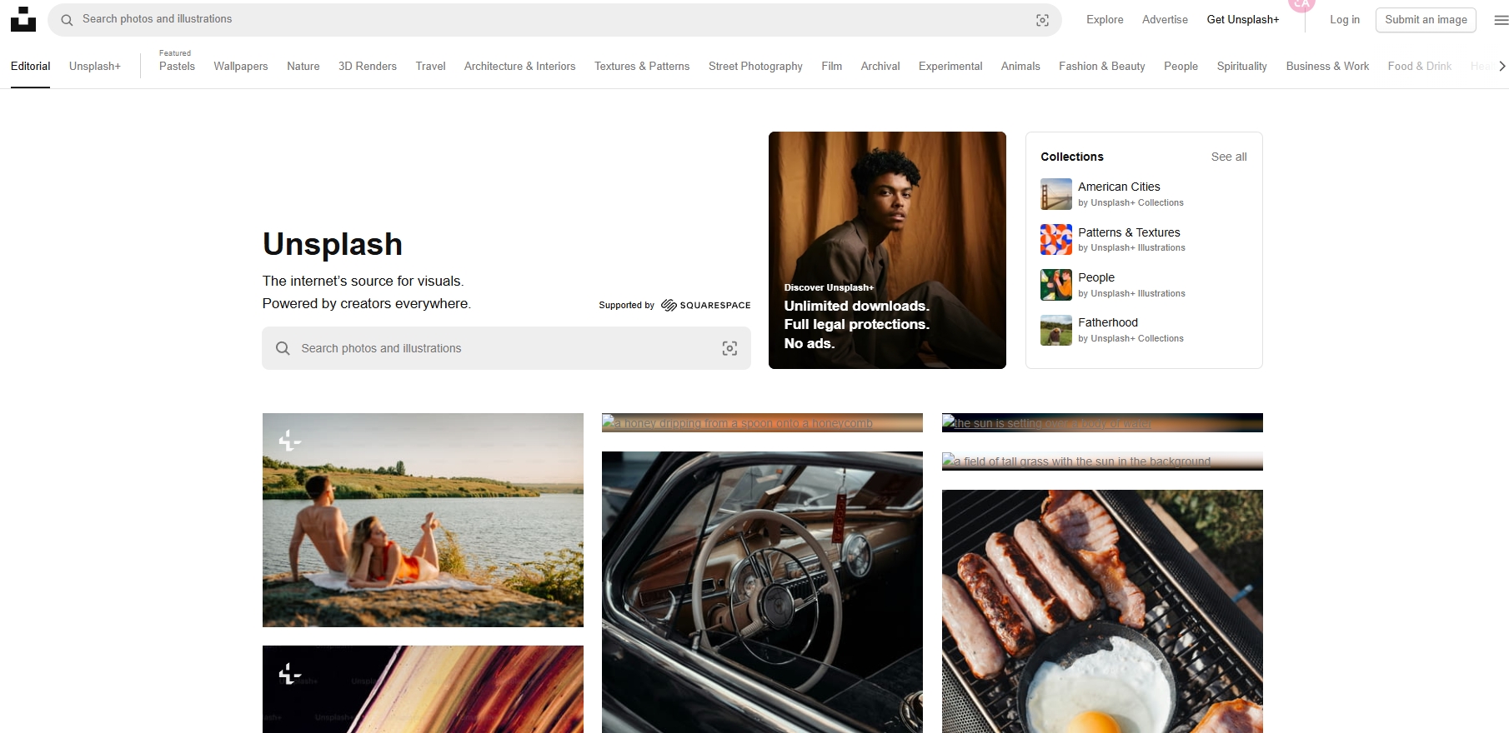
Task: Click the Unsplash+ badge on the lake photo
Action: tap(289, 440)
